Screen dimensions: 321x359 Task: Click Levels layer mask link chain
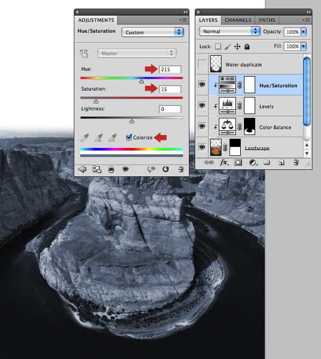coord(239,106)
